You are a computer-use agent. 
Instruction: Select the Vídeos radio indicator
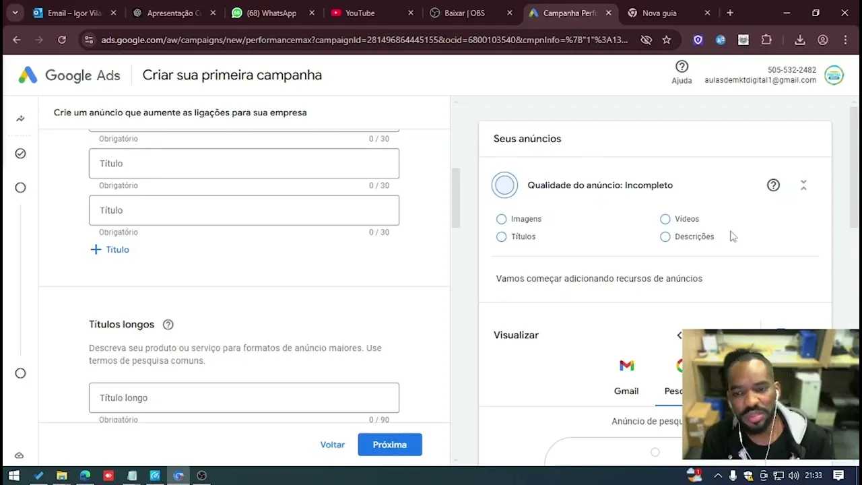coord(665,219)
